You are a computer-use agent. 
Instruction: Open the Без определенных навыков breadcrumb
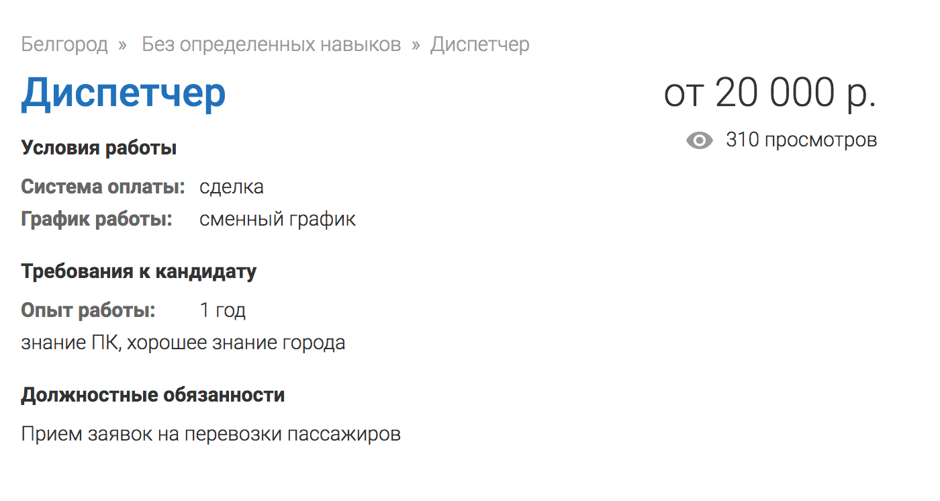point(271,45)
